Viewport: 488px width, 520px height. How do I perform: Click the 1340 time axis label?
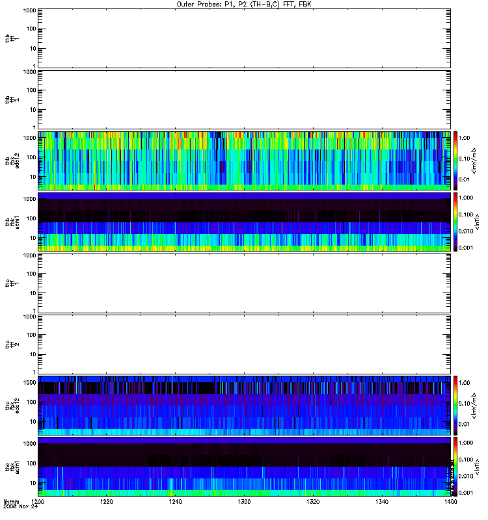382,502
